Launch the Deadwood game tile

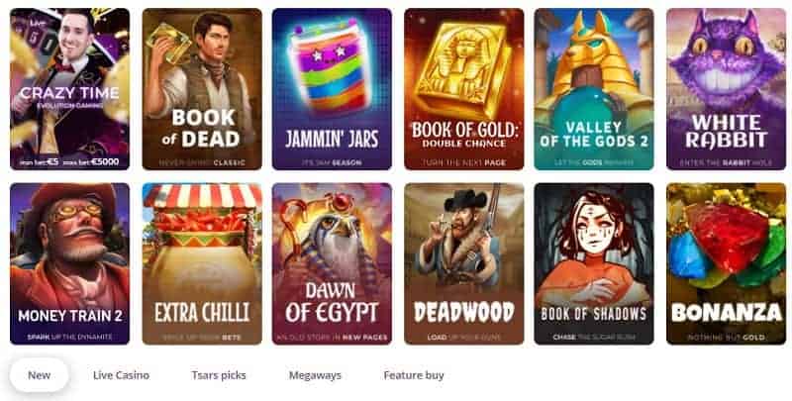point(464,263)
